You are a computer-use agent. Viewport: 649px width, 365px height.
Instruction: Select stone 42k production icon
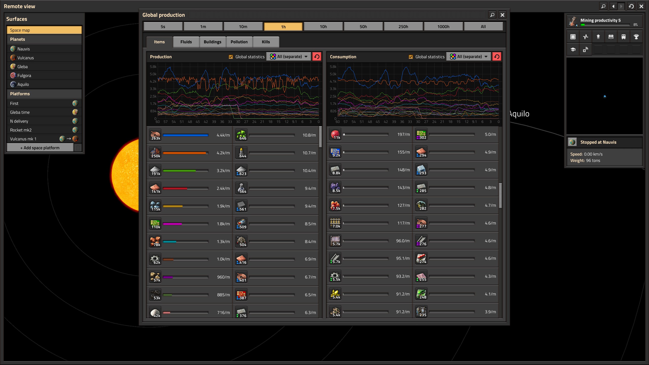pos(155,313)
